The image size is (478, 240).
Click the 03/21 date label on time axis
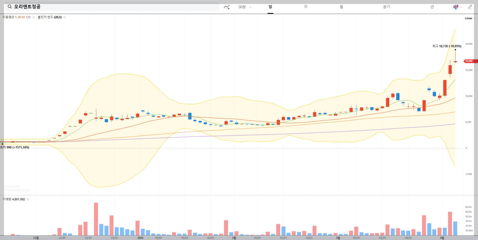point(408,238)
